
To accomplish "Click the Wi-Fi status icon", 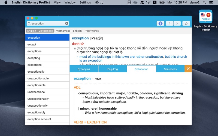I will click(148, 2).
